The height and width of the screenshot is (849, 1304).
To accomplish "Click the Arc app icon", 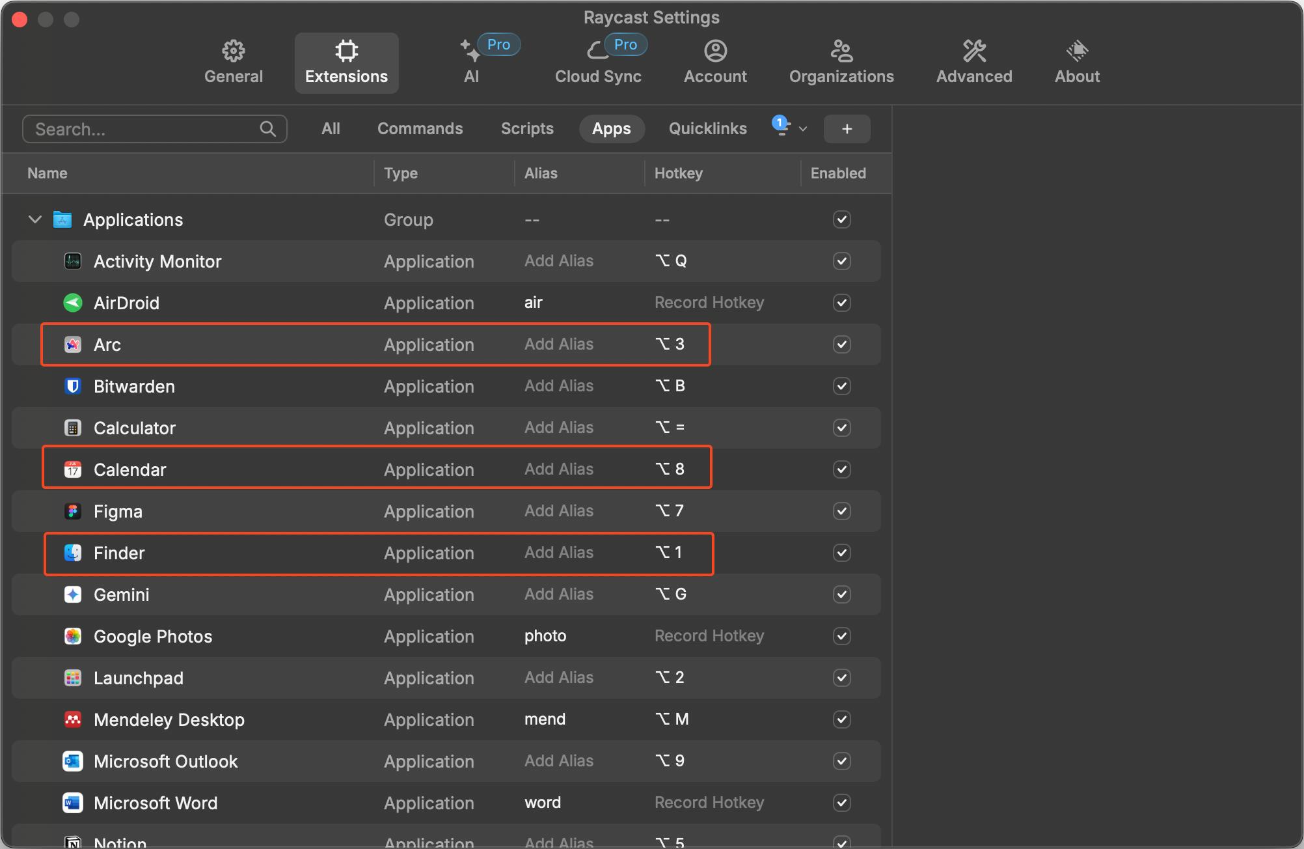I will click(73, 344).
